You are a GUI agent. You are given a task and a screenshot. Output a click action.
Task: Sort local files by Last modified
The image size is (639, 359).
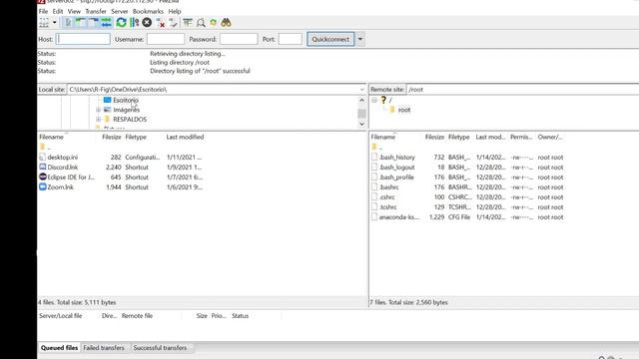[185, 137]
